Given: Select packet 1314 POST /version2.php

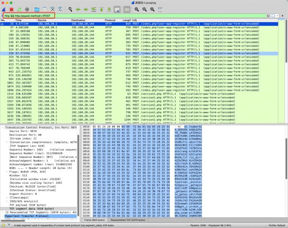Looking at the screenshot, I should [139, 94].
